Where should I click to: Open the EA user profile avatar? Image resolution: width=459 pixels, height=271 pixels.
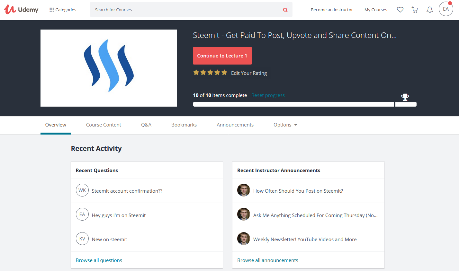tap(446, 9)
